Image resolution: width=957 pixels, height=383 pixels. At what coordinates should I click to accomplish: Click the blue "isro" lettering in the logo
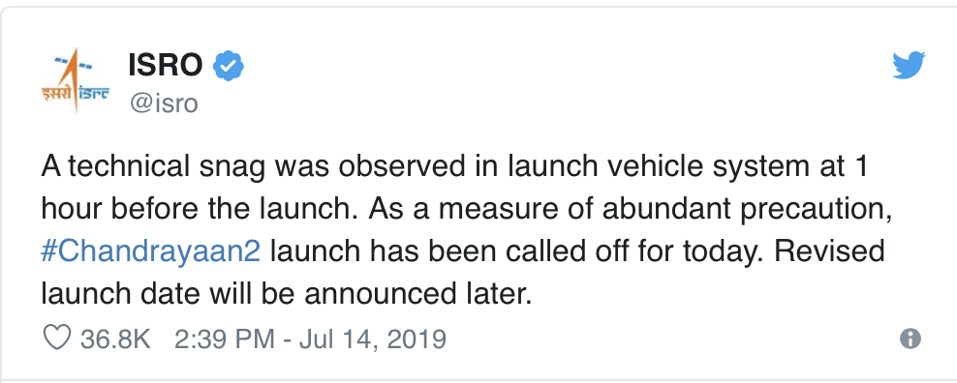click(93, 93)
